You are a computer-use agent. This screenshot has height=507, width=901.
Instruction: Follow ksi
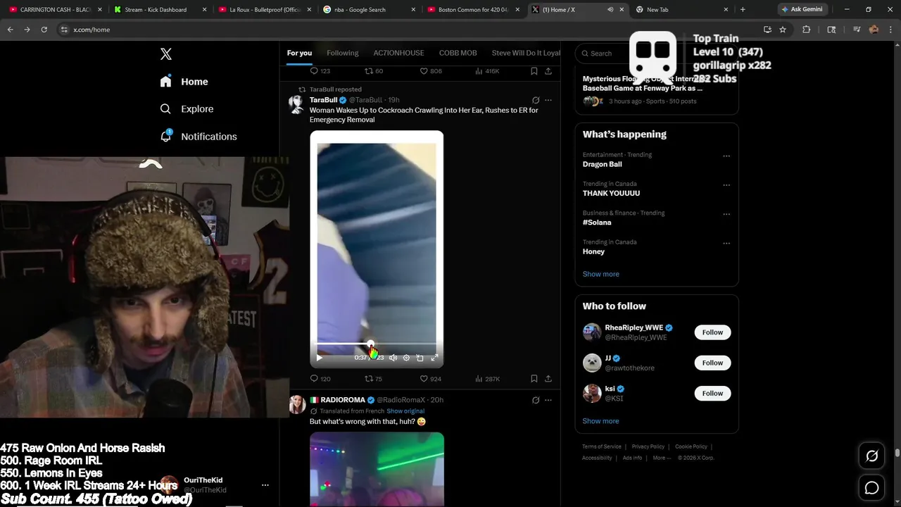point(712,393)
